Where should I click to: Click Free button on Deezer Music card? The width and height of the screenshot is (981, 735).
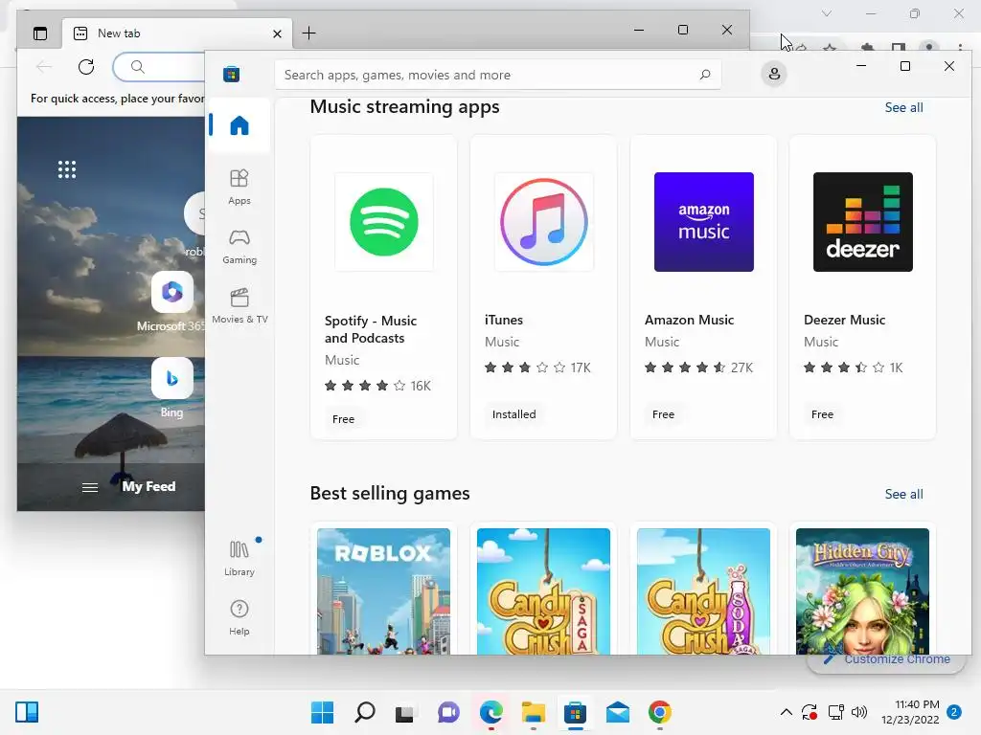pos(822,413)
